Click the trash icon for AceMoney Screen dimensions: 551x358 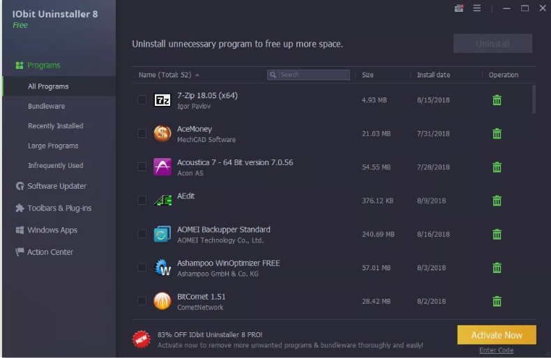[497, 133]
